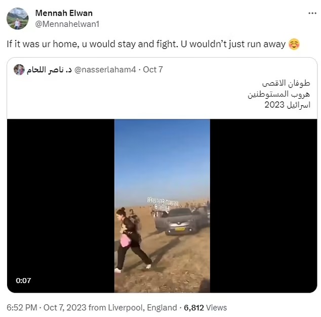
Task: Click the Hebrew overlay text in video
Action: [163, 204]
